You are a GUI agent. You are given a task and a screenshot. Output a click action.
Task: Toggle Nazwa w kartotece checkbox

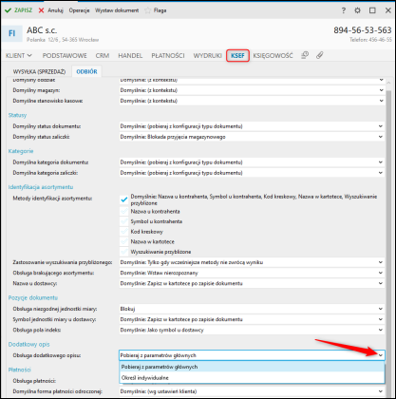124,241
